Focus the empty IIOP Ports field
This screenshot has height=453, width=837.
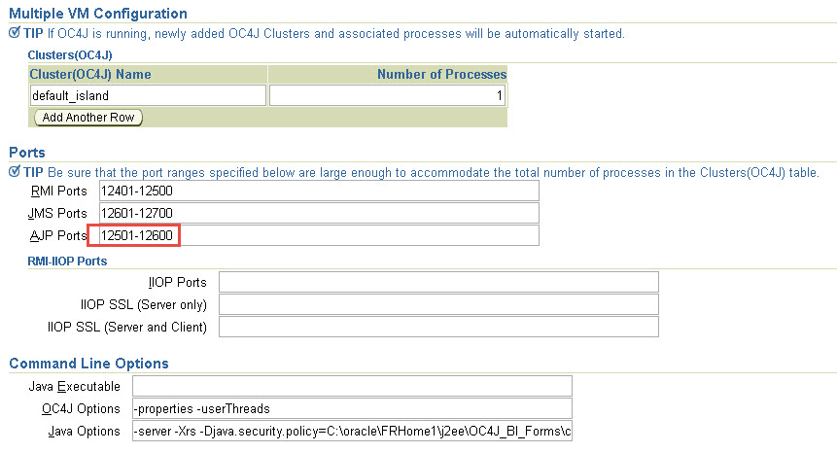tap(438, 282)
